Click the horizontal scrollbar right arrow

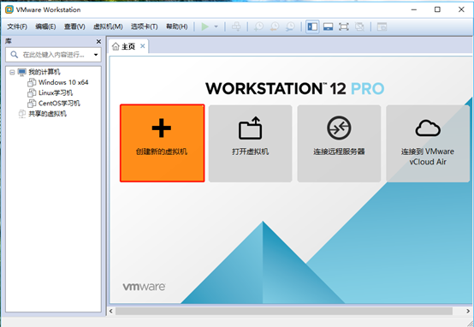[468, 311]
